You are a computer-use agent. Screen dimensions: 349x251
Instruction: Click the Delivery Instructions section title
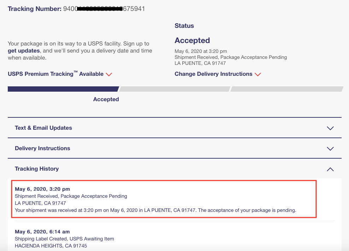pos(42,148)
